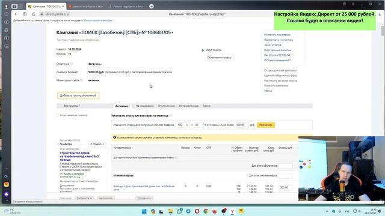This screenshot has height=216, width=385.
Task: Click the Для всех ключевых фраз bid field
Action: [286, 176]
